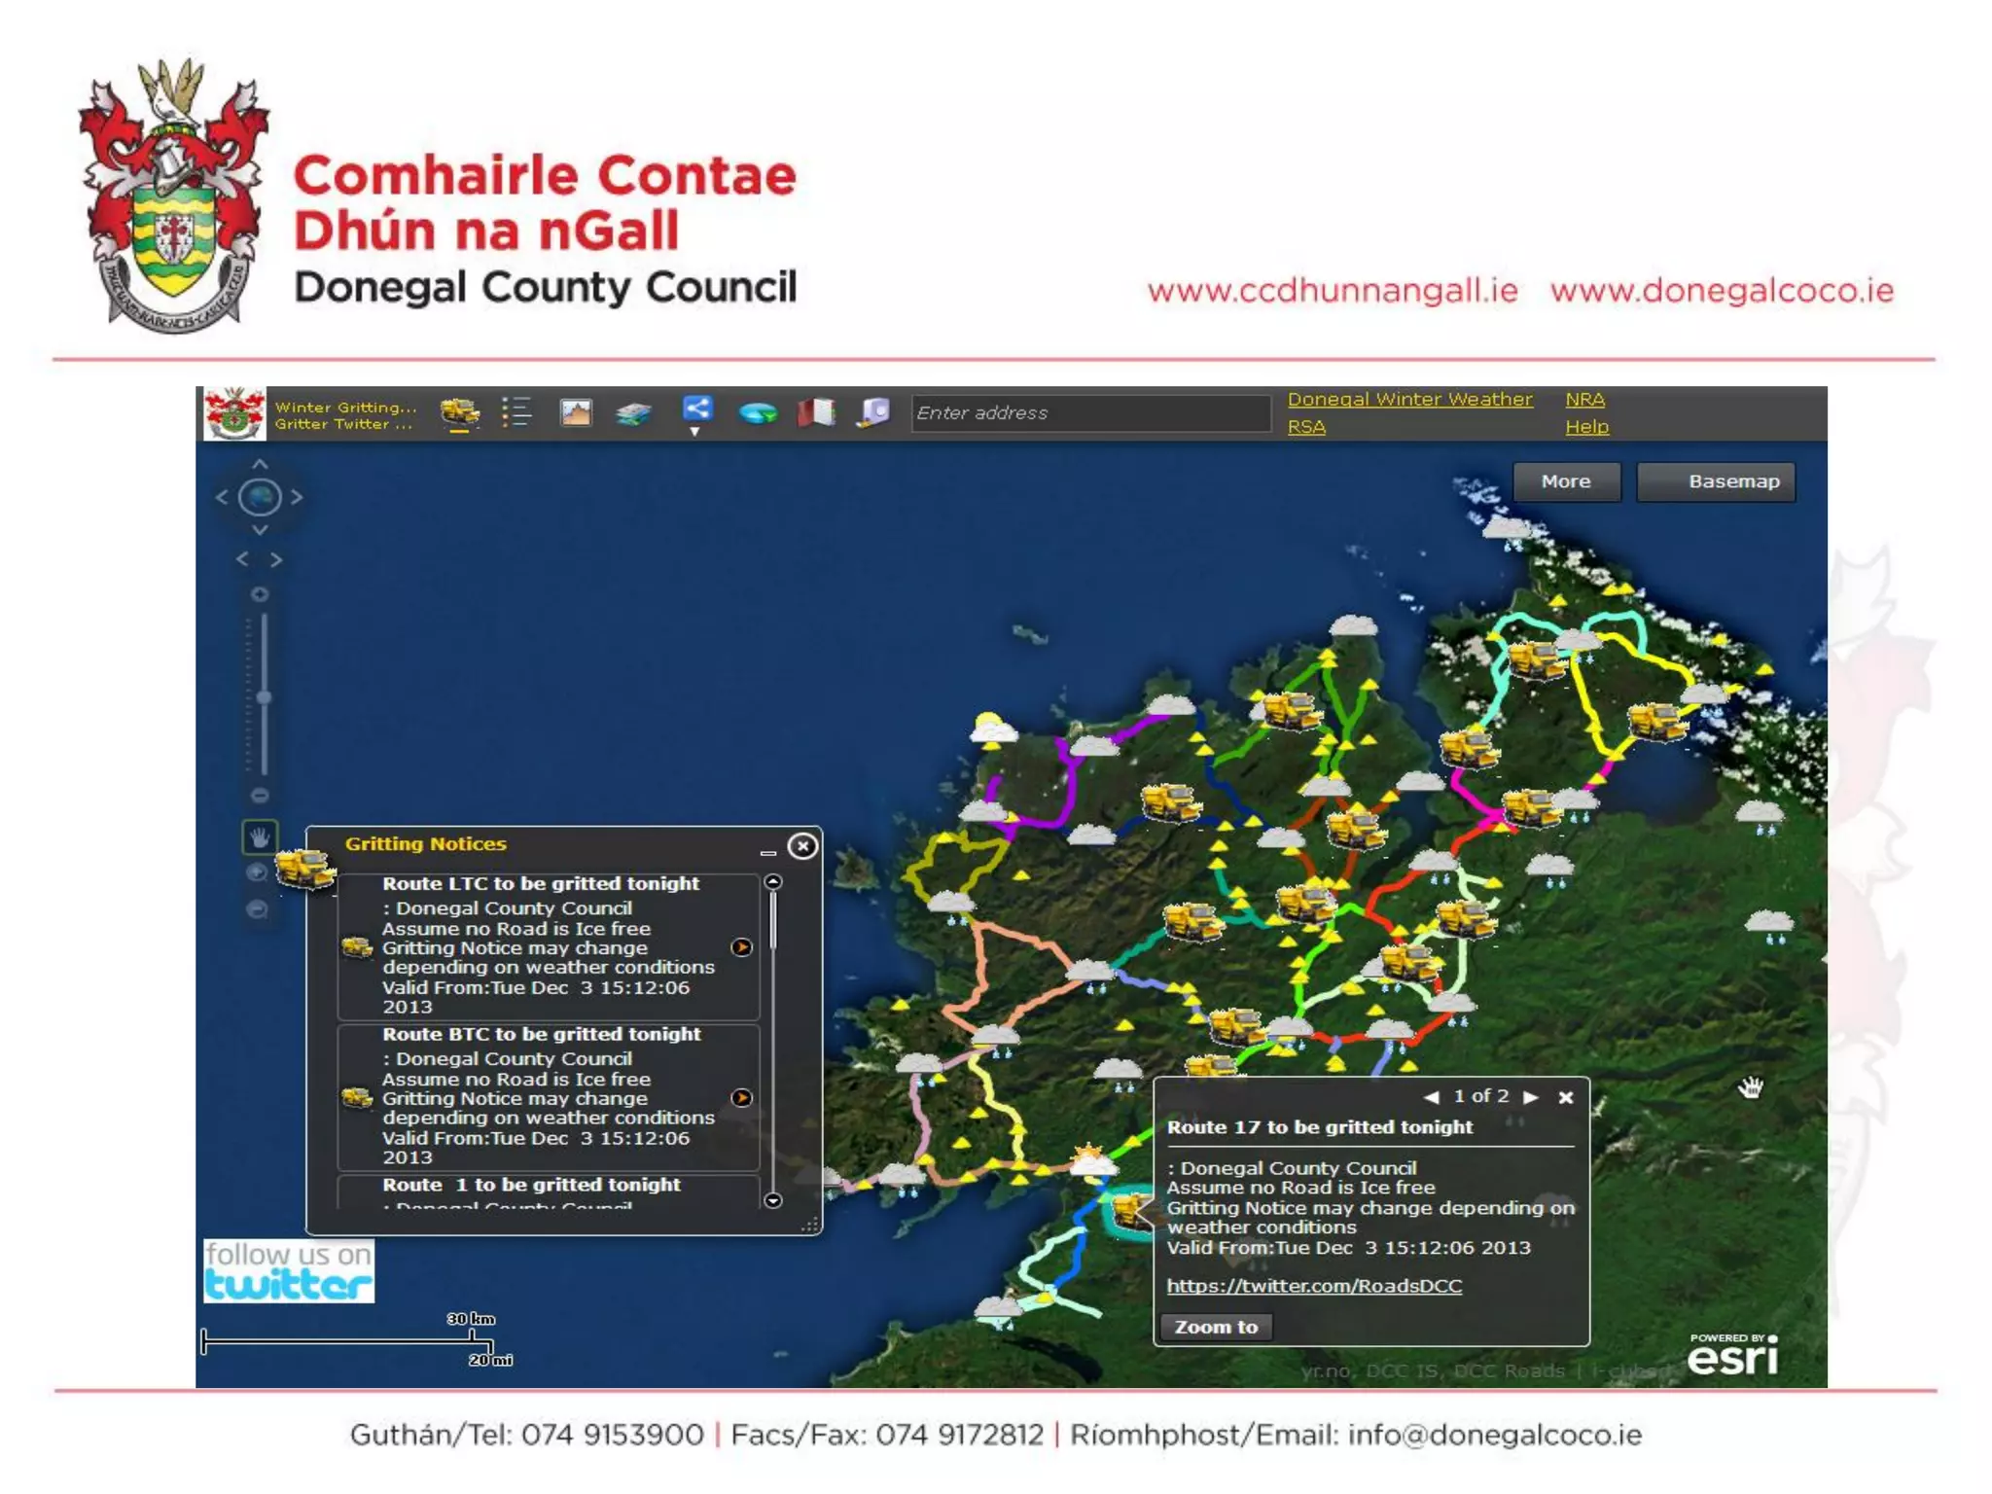Select the zoom-out magnifier tool
The height and width of the screenshot is (1494, 1992).
pos(258,909)
